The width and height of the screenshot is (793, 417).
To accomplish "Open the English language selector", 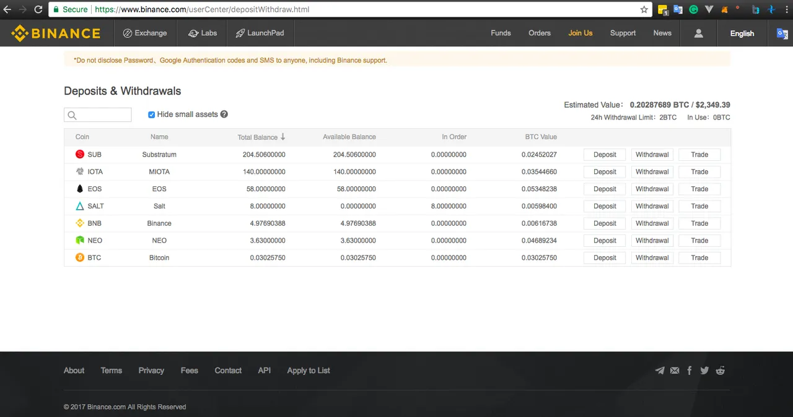I will tap(742, 33).
